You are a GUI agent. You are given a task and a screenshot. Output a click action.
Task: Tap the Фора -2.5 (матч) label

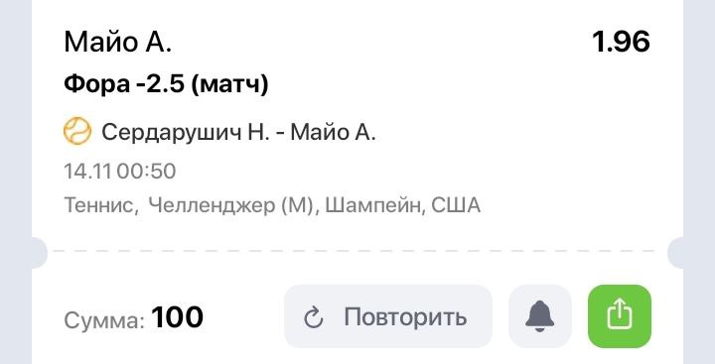click(166, 84)
